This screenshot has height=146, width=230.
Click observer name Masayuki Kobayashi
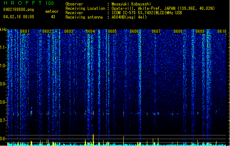point(131,4)
